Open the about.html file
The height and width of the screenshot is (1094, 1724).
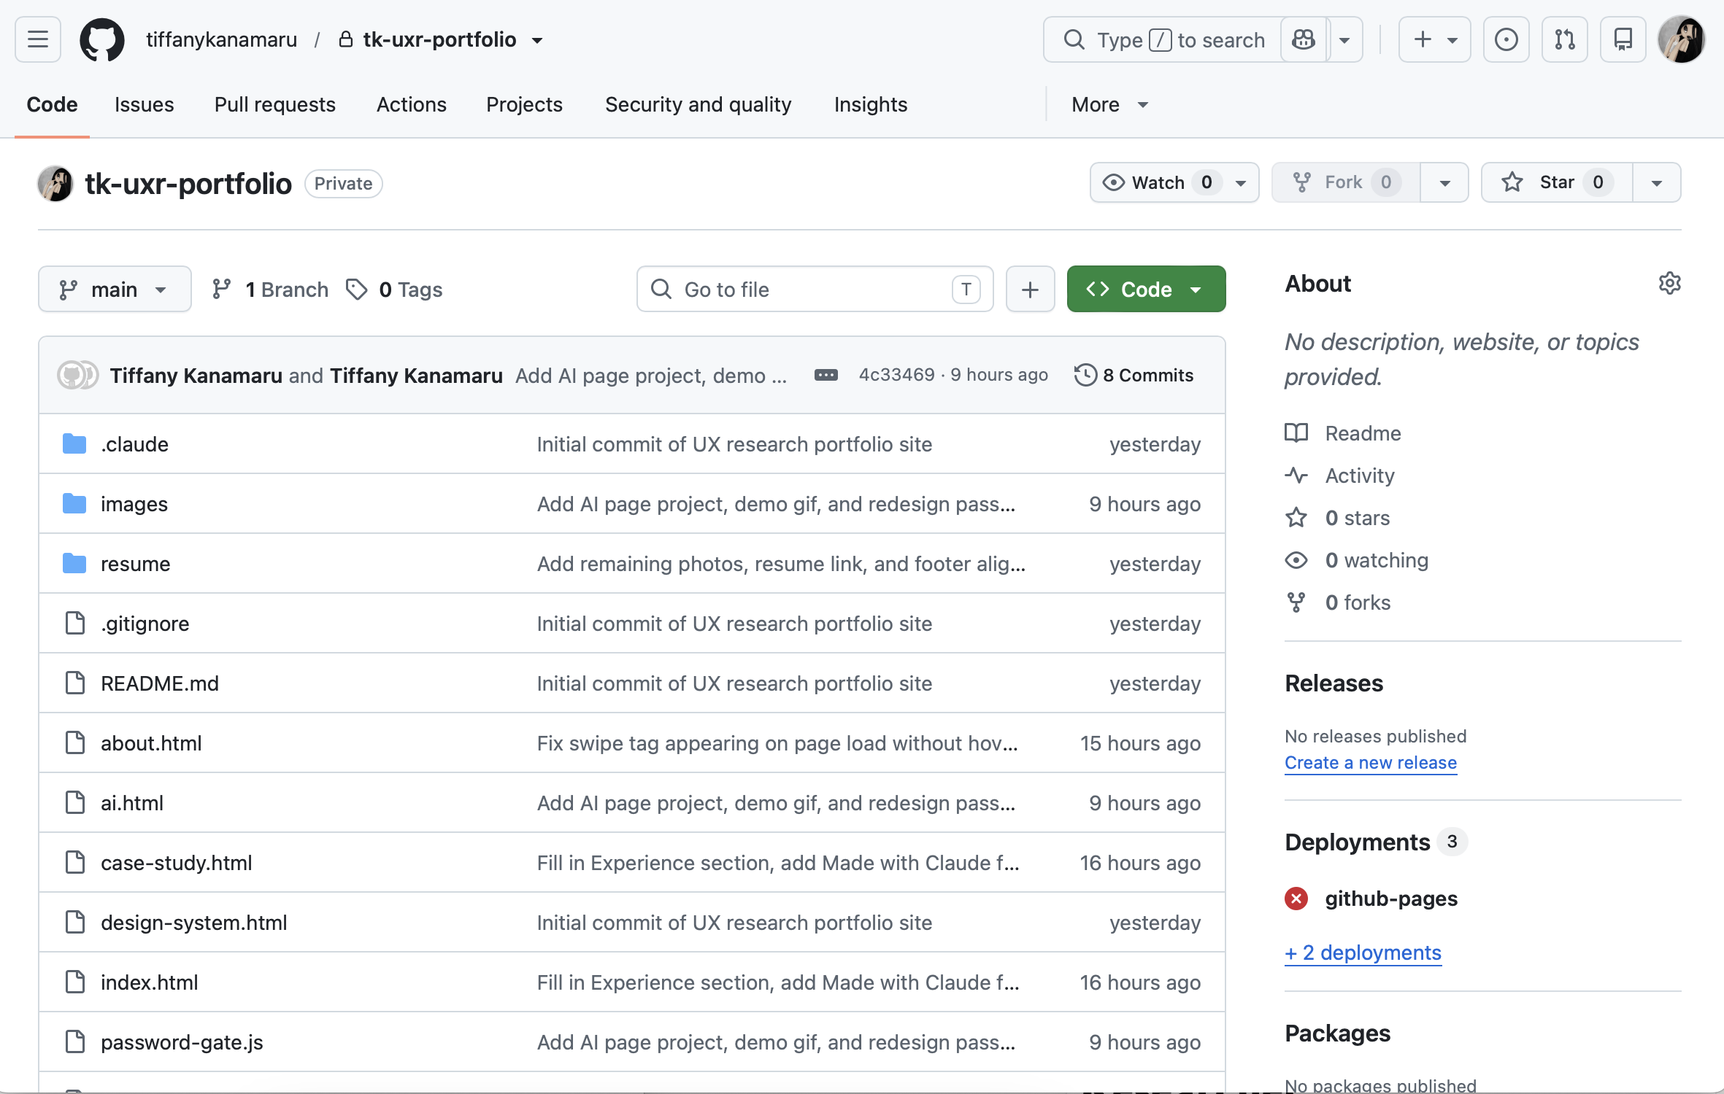click(x=151, y=743)
